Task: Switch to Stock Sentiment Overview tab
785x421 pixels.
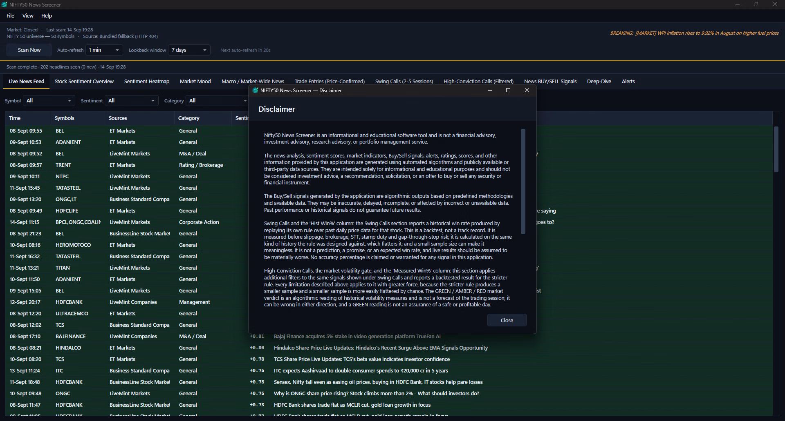Action: (x=84, y=82)
